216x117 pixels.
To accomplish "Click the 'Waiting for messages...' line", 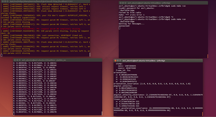I will point(131,24).
